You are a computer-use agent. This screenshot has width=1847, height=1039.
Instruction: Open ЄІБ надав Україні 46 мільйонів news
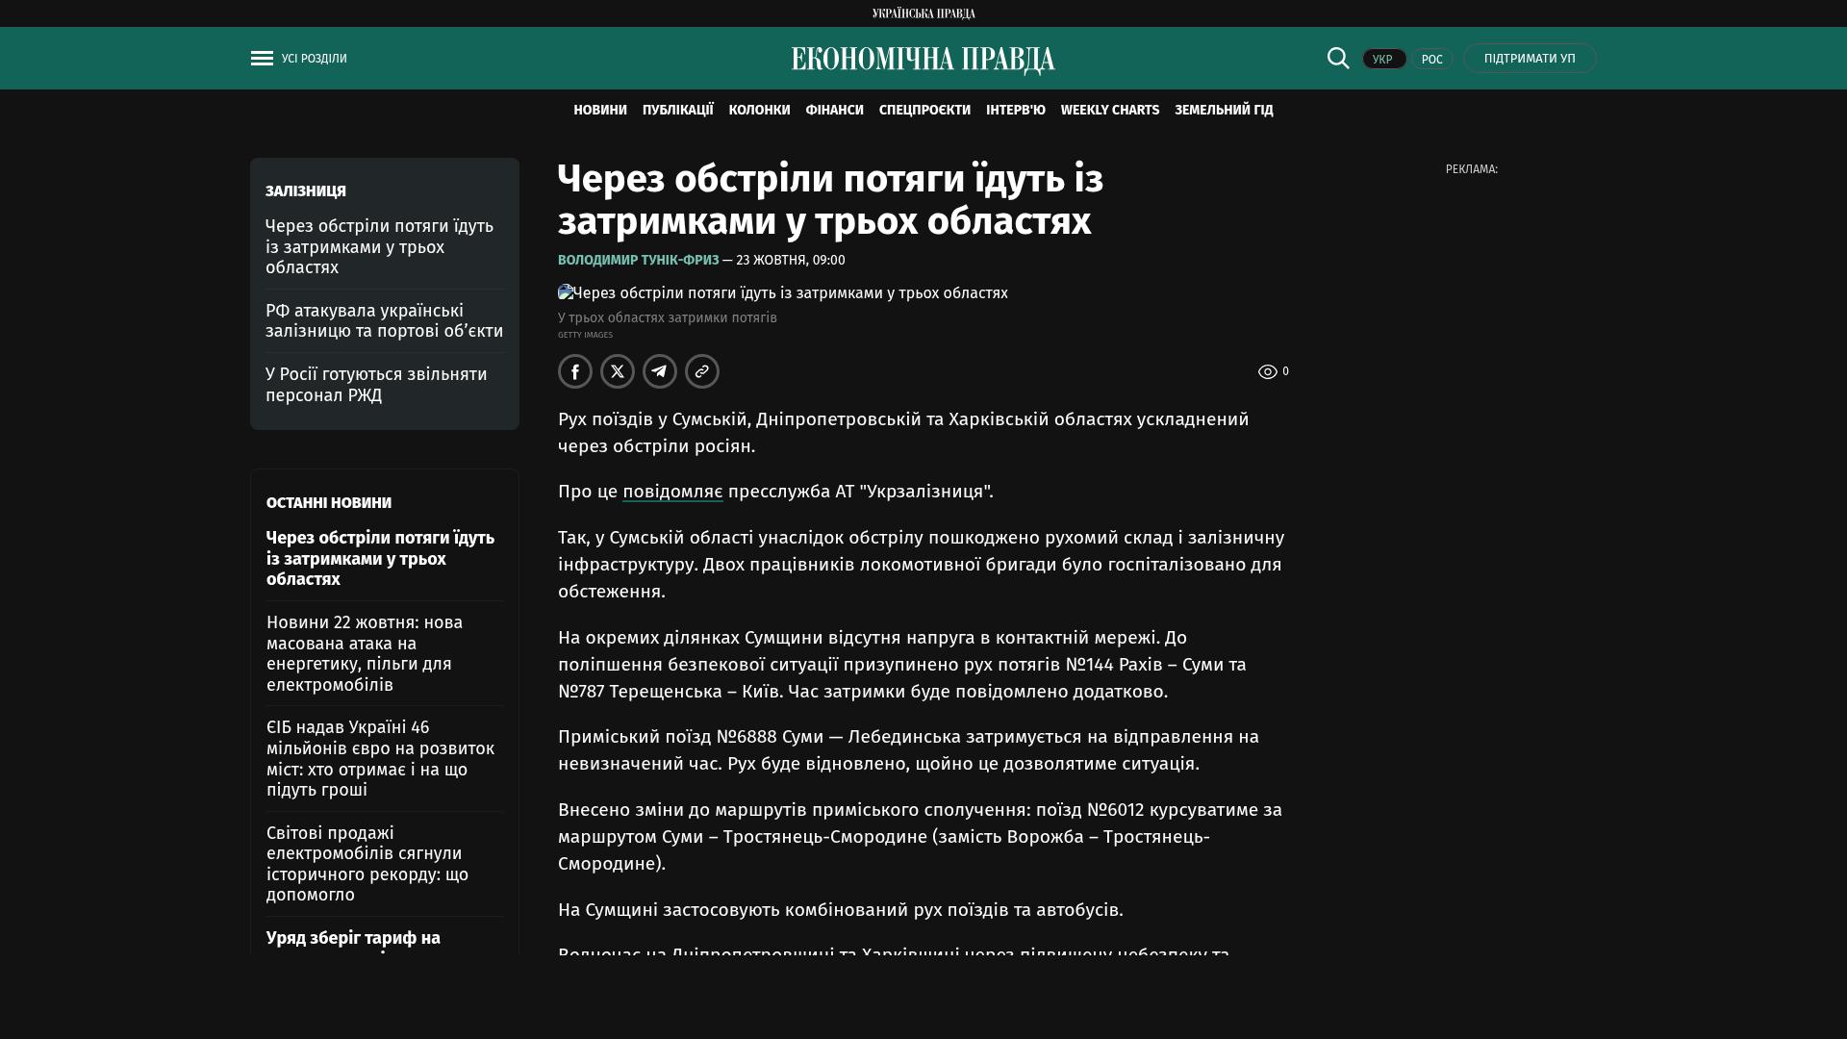coord(380,759)
